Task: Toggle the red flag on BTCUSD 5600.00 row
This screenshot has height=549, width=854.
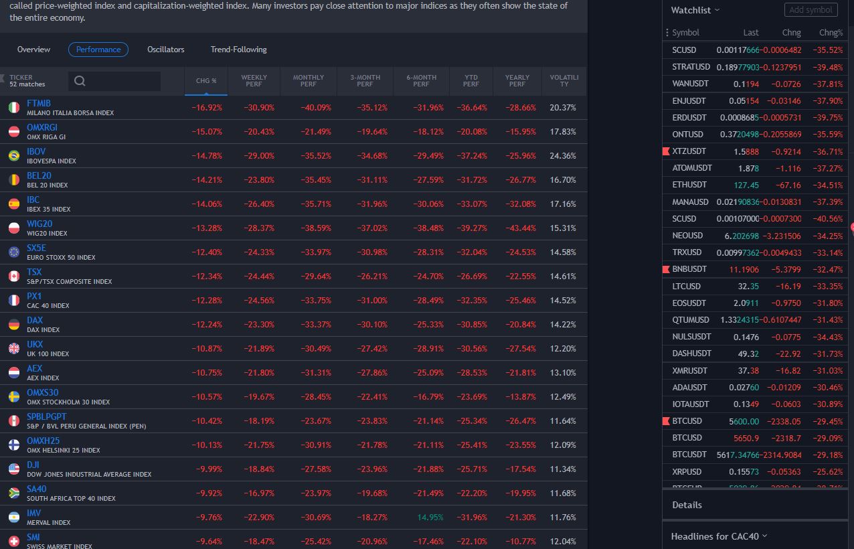Action: [x=666, y=421]
